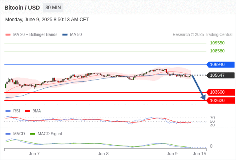
Task: Toggle the MACD legend entry
Action: pyautogui.click(x=15, y=134)
